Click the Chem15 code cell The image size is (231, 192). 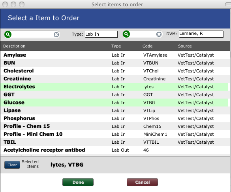(152, 126)
